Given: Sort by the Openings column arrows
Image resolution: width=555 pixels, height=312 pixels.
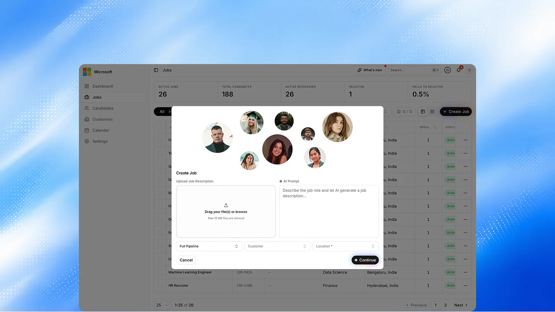Looking at the screenshot, I should click(435, 127).
